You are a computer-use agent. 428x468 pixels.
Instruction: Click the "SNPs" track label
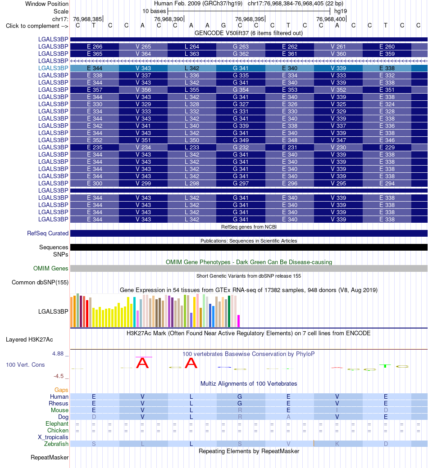(61, 255)
